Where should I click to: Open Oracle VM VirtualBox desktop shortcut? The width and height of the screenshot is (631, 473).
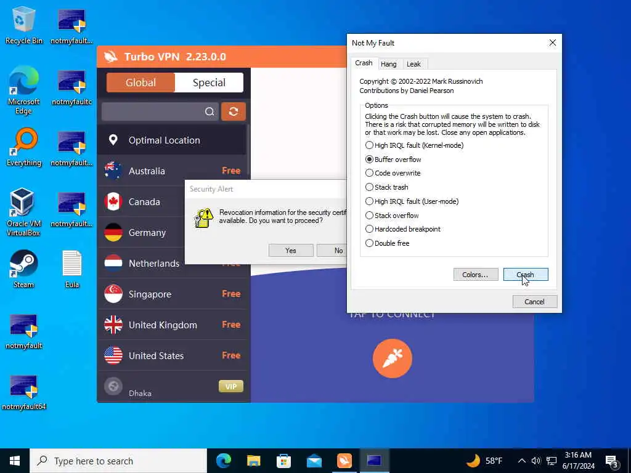pyautogui.click(x=23, y=212)
